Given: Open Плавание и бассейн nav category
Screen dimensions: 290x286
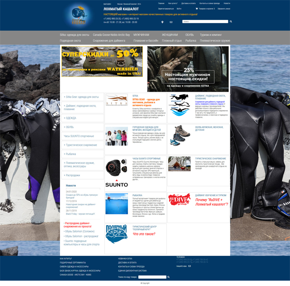Looking at the screenshot, I should [x=146, y=41].
